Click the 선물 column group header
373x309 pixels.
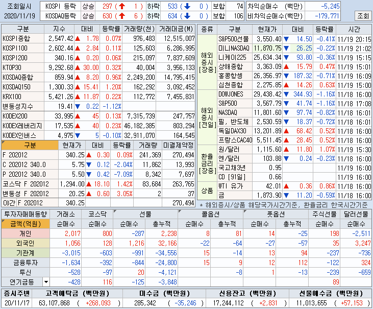pos(145,214)
